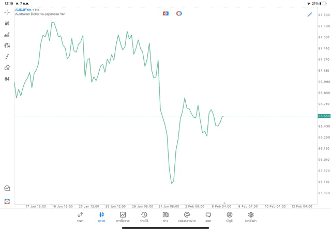331x231 pixels.
Task: Open the ข่าว (News) tab
Action: 165,217
